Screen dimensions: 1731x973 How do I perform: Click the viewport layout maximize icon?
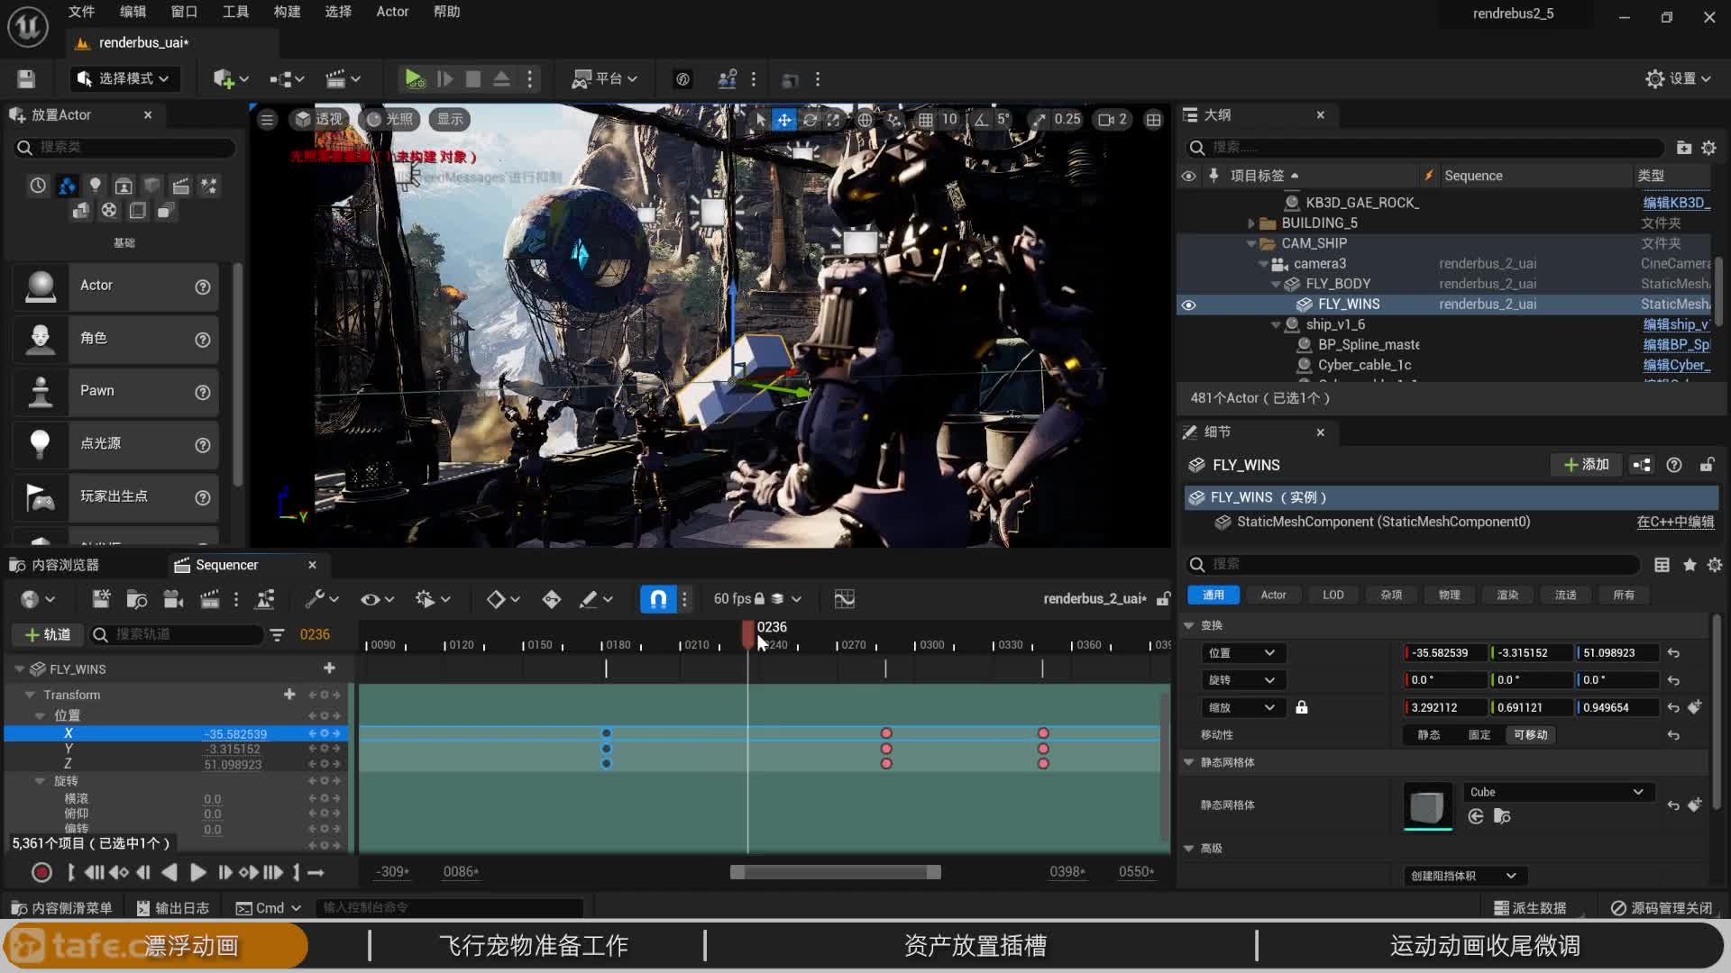point(1153,119)
